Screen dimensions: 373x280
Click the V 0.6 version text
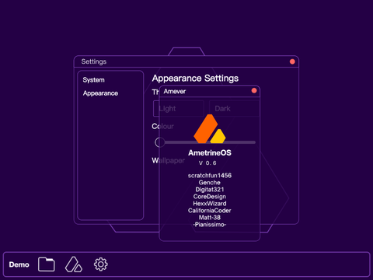(207, 163)
